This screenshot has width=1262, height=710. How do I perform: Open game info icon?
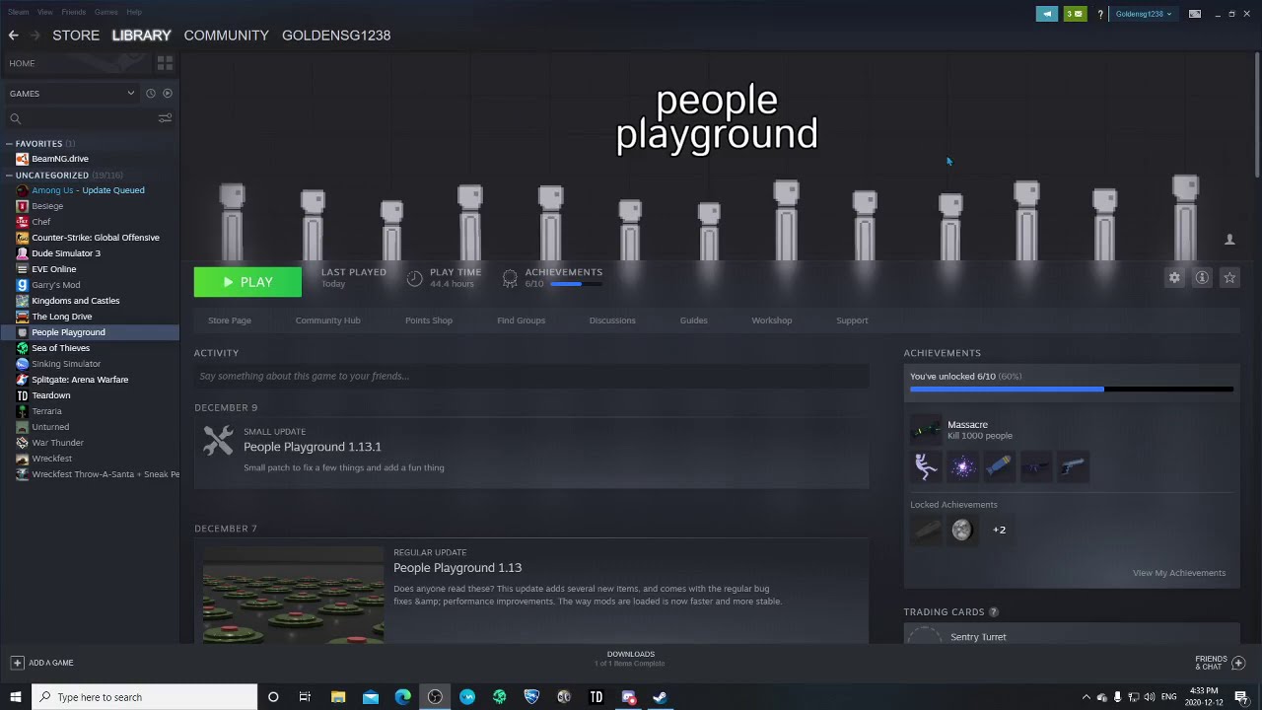(x=1202, y=278)
